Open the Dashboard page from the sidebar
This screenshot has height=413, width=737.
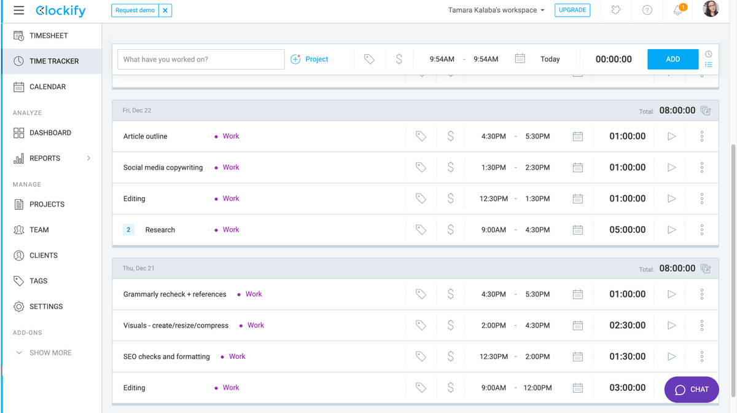coord(50,133)
